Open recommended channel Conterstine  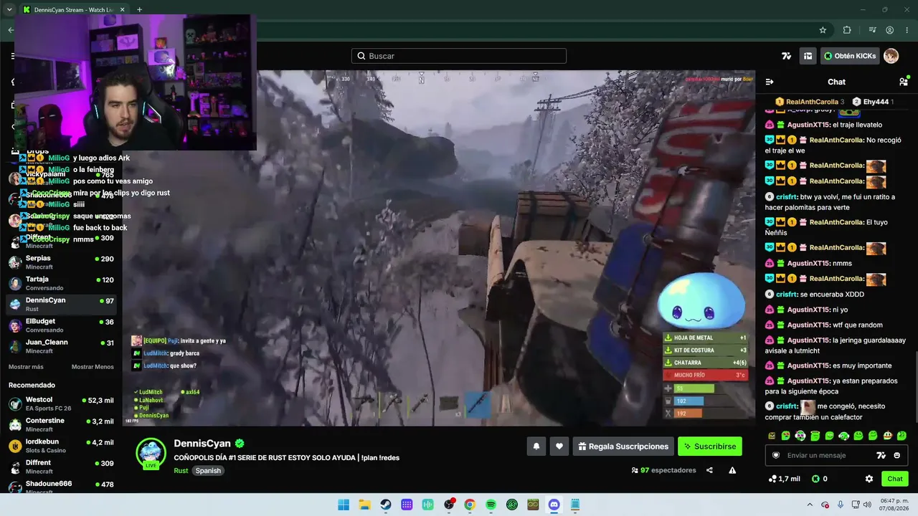point(61,424)
